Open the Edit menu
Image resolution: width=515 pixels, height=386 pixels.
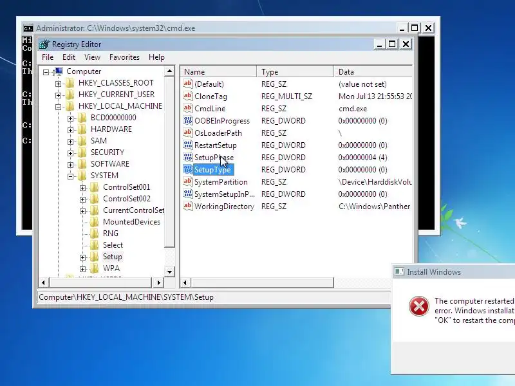[x=69, y=57]
